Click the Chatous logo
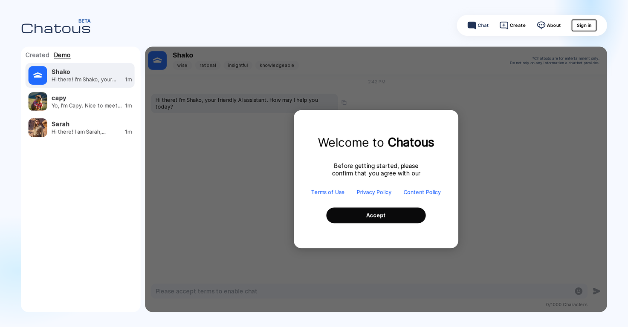628x327 pixels. pyautogui.click(x=56, y=28)
